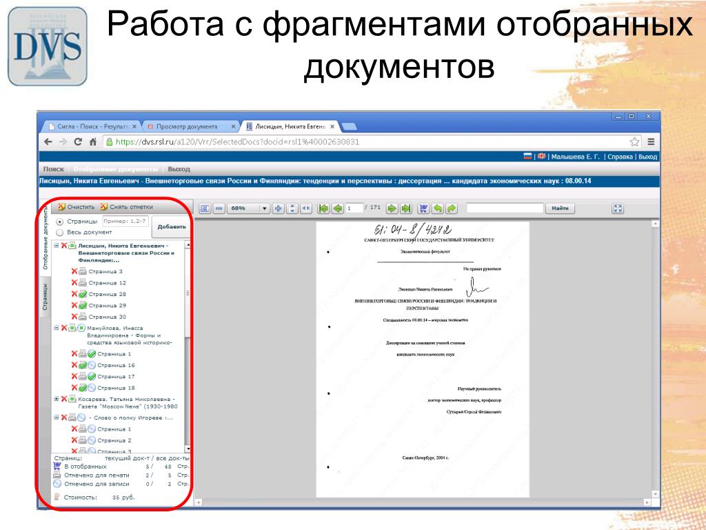Open the Страницы vertical side tab
The height and width of the screenshot is (530, 706).
pos(45,297)
